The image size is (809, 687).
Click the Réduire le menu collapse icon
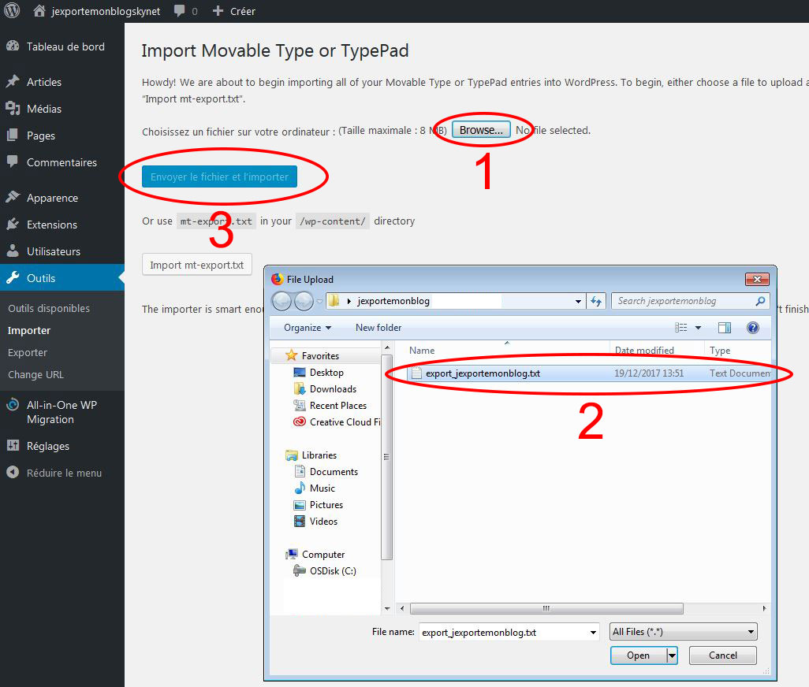13,472
